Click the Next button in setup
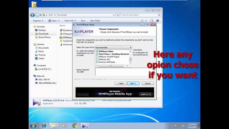The image size is (229, 129). coord(133,83)
